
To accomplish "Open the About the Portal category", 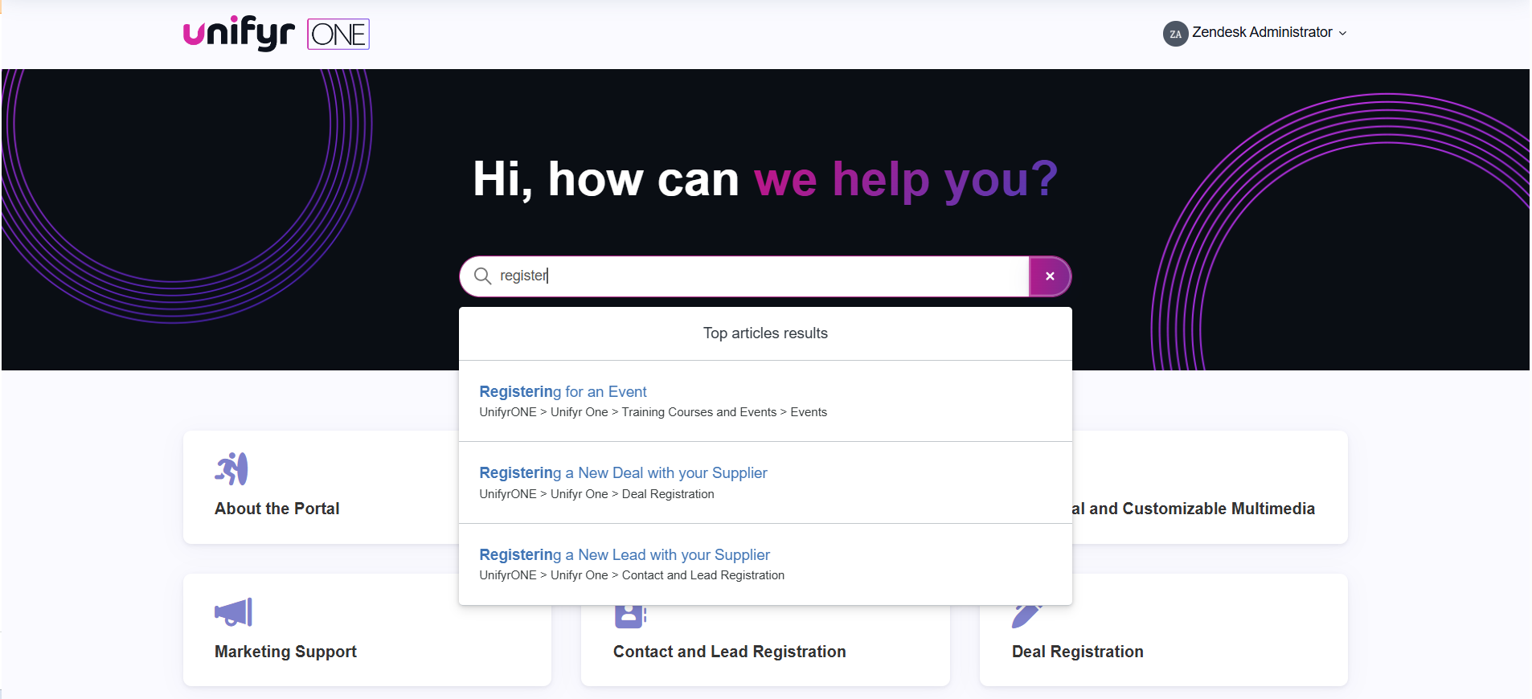I will pyautogui.click(x=277, y=509).
